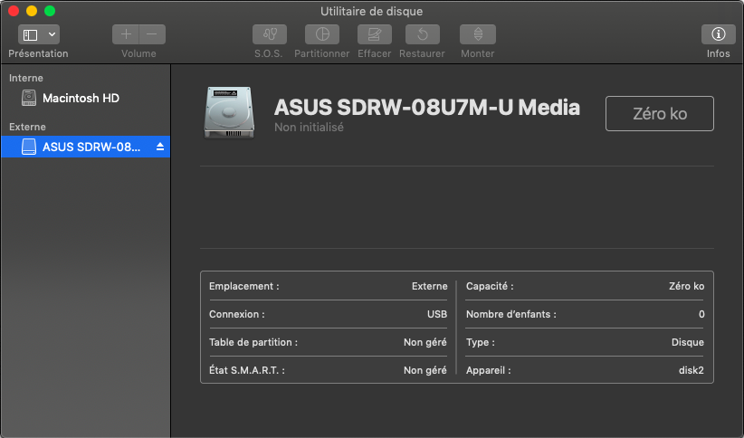This screenshot has width=744, height=438.
Task: Click the Macintosh HD disk icon
Action: click(29, 98)
